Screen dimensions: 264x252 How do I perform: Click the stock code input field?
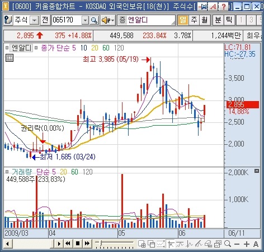click(67, 20)
